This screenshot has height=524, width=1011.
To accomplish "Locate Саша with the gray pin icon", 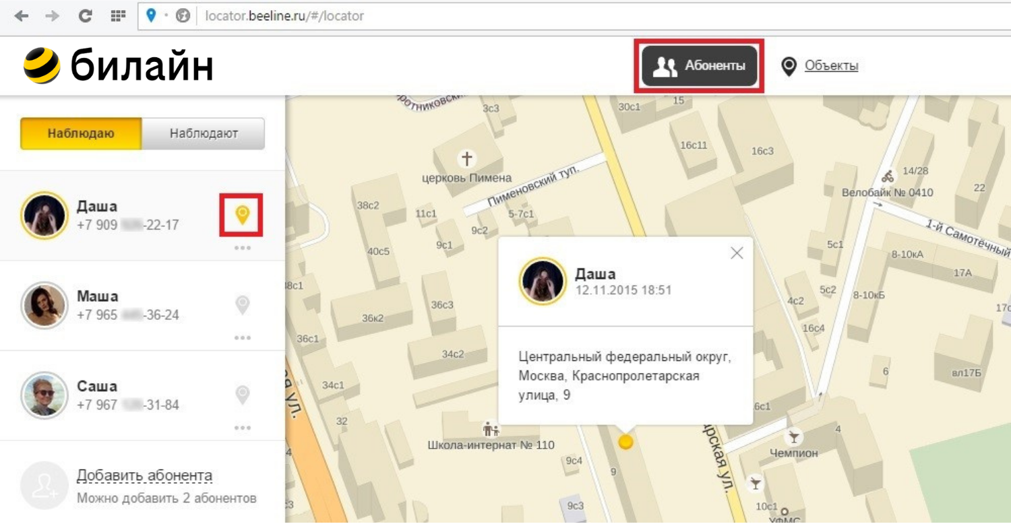I will coord(242,395).
